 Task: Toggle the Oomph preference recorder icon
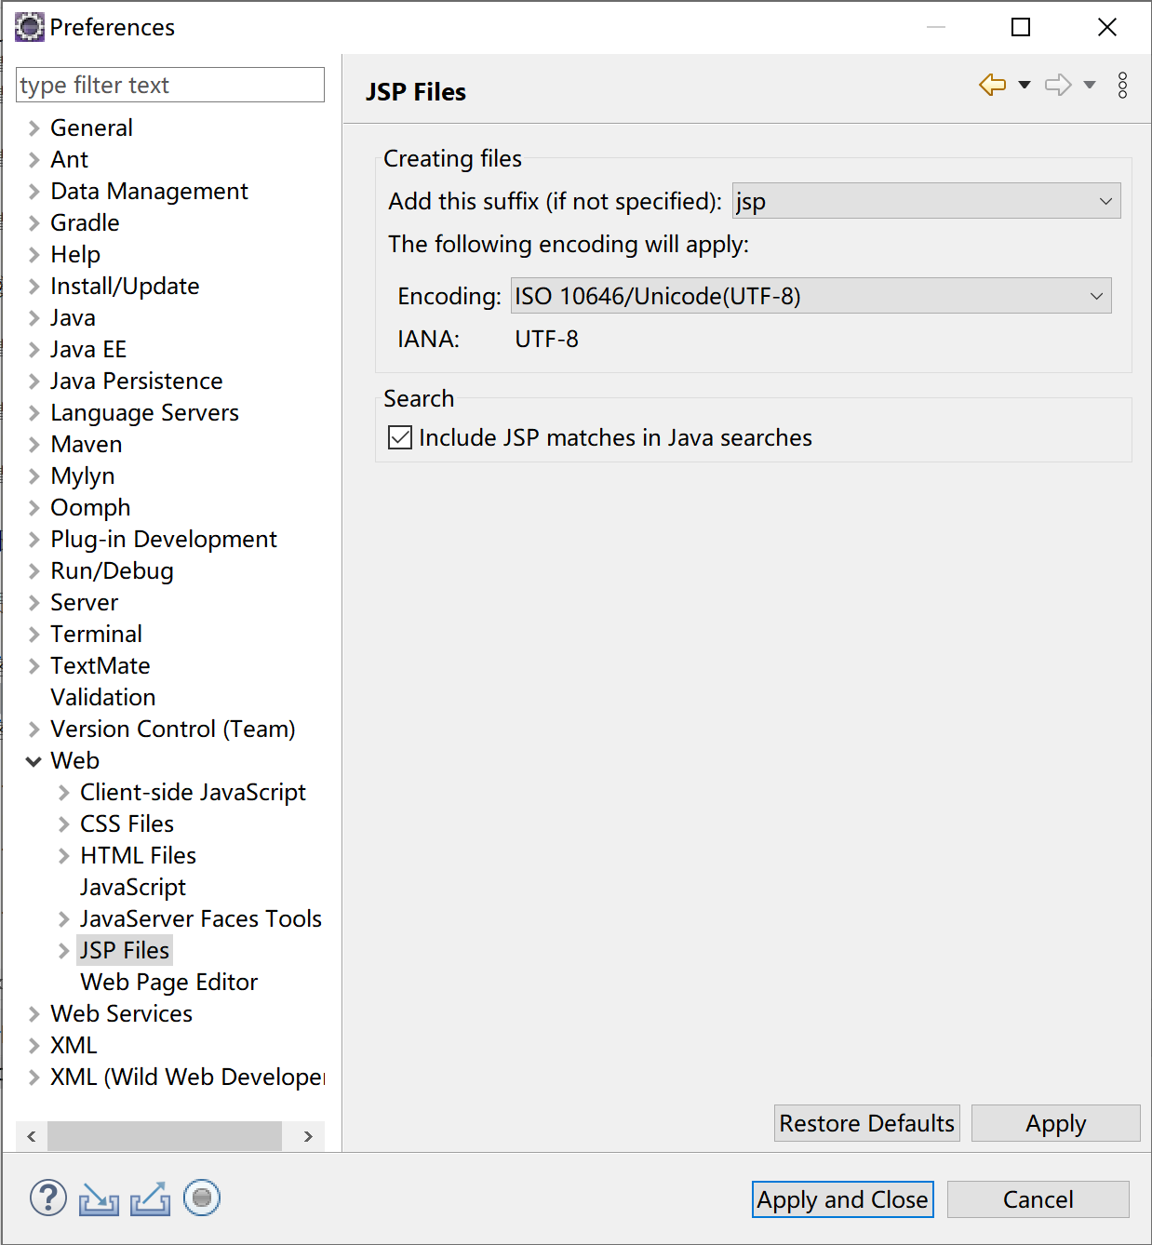point(202,1198)
